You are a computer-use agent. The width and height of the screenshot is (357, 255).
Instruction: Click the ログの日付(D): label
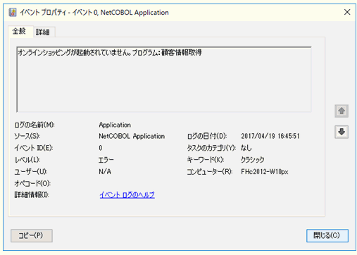click(207, 136)
